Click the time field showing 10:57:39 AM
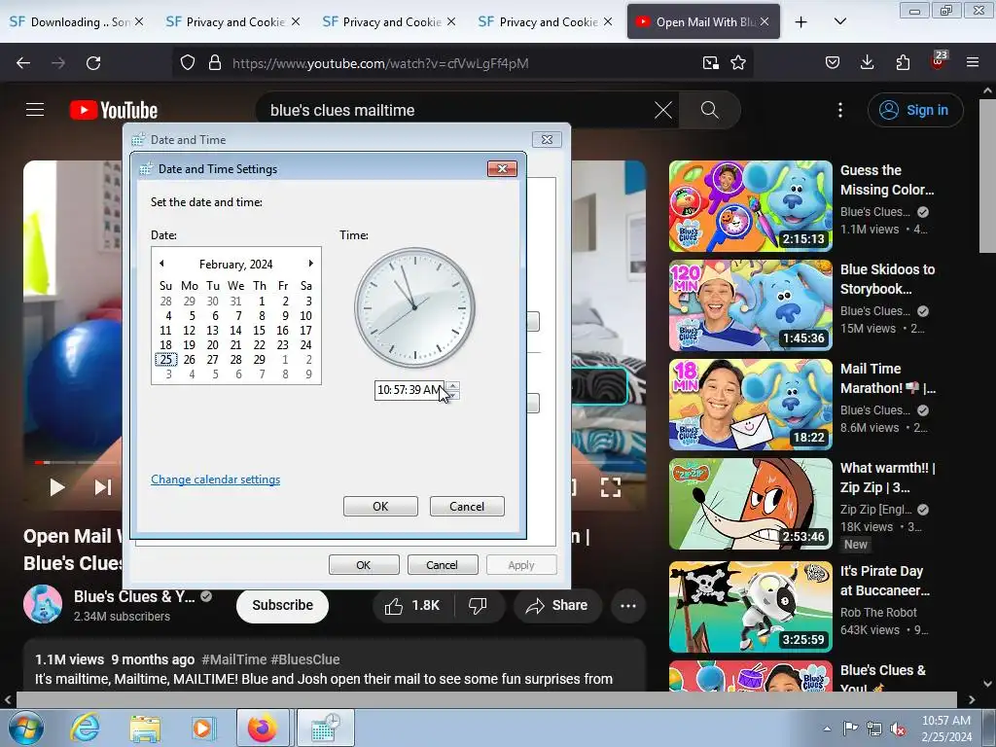This screenshot has width=996, height=747. [409, 389]
